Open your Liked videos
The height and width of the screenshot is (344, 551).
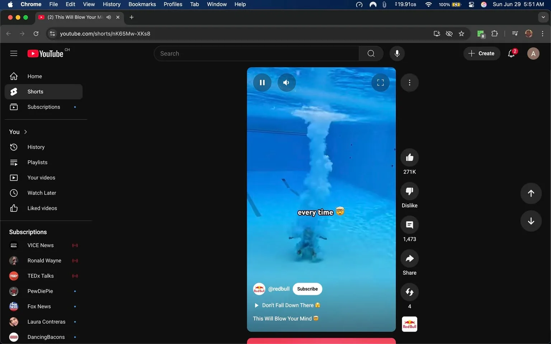[x=42, y=208]
